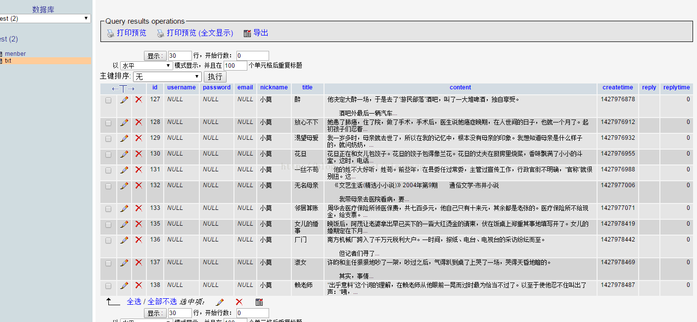This screenshot has height=322, width=697.
Task: Delete the 一丝不苟 row
Action: tap(139, 169)
